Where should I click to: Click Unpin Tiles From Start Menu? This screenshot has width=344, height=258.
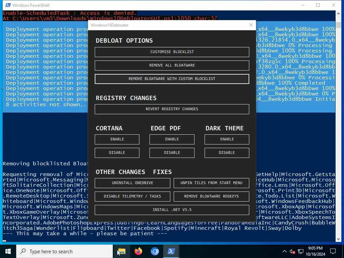pos(211,183)
